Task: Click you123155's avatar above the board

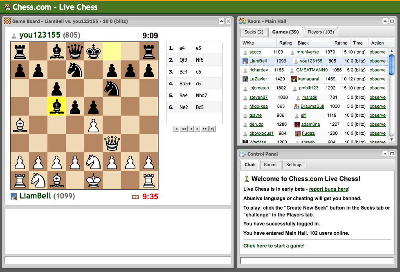Action: [14, 36]
